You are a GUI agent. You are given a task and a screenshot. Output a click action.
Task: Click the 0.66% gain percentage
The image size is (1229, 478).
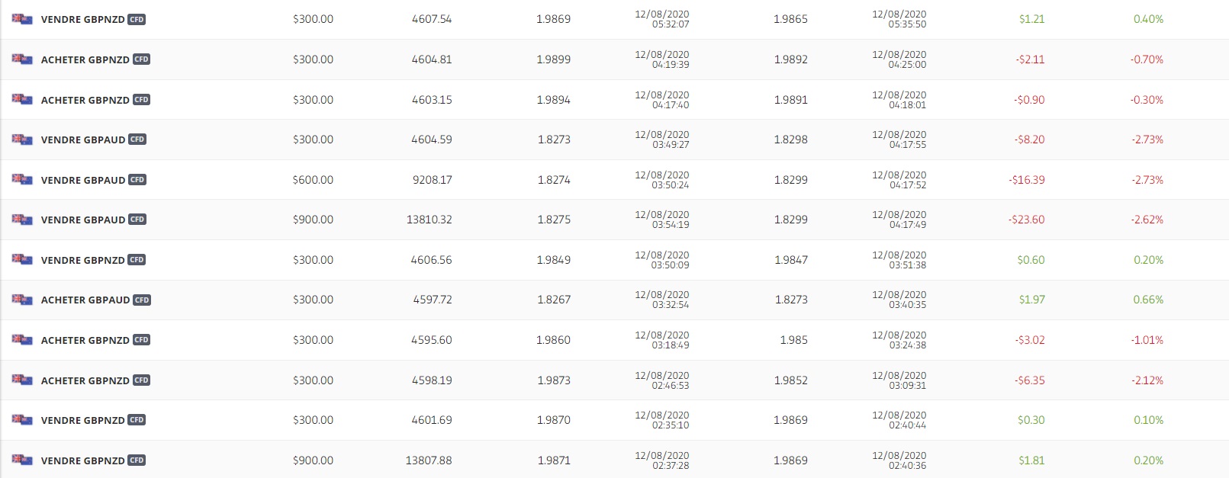click(x=1148, y=300)
